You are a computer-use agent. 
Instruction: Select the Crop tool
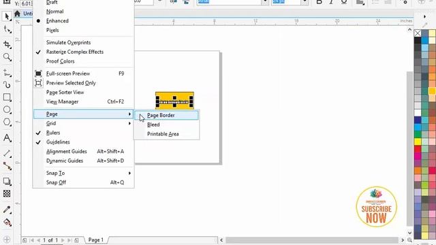click(x=7, y=44)
